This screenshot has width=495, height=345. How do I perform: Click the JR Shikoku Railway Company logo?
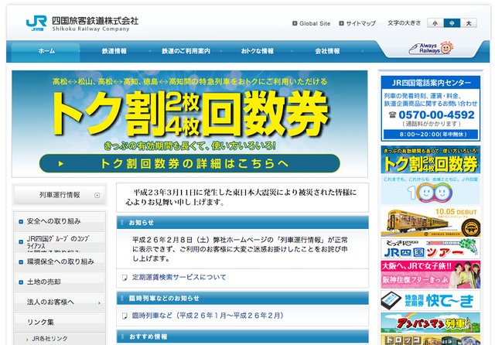(x=82, y=23)
